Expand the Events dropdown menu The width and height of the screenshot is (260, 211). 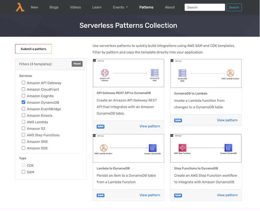(x=120, y=7)
